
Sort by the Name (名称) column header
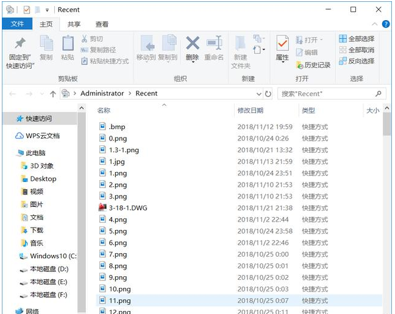(x=104, y=110)
